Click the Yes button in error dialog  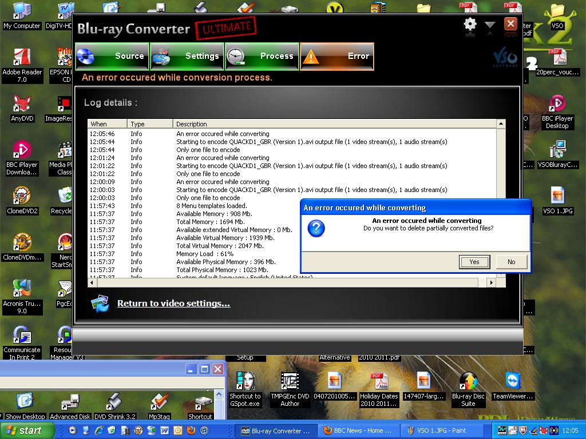(474, 262)
